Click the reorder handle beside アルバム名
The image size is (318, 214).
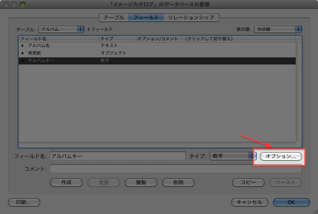point(22,46)
